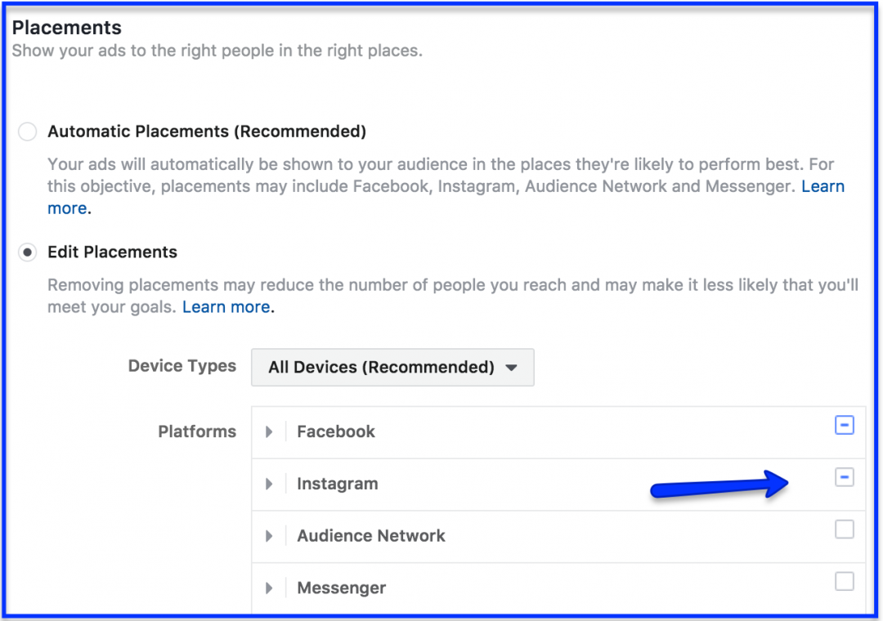Click the Instagram disclosure triangle icon
The width and height of the screenshot is (883, 621).
point(270,484)
